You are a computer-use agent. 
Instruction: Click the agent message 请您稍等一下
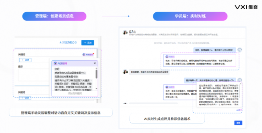210,80
